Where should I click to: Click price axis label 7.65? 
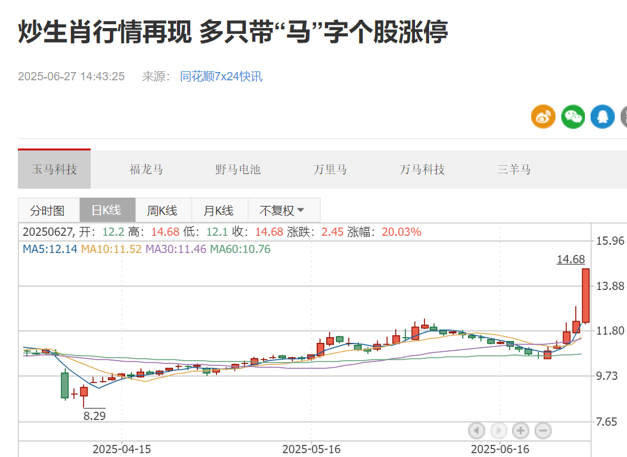(x=607, y=421)
